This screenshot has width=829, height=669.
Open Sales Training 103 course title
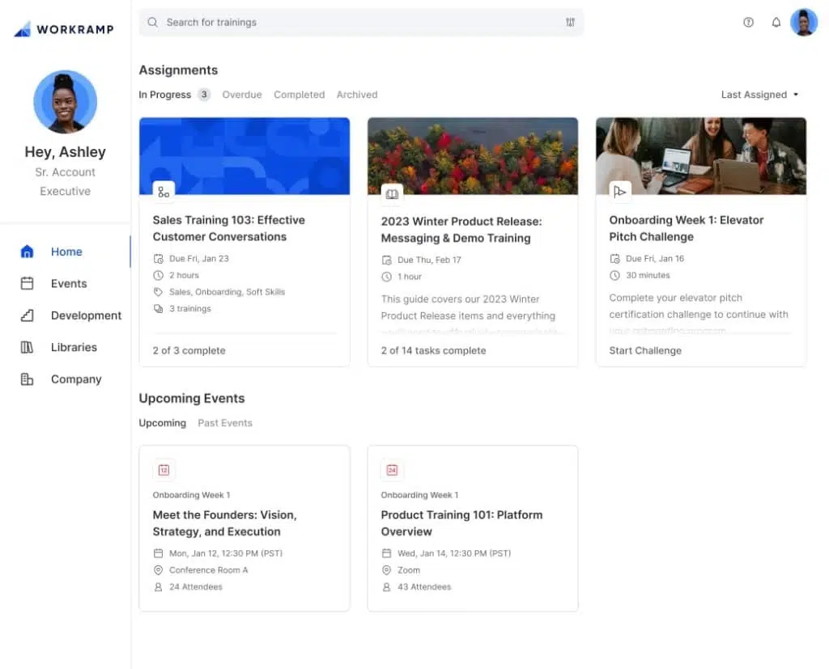click(x=229, y=228)
